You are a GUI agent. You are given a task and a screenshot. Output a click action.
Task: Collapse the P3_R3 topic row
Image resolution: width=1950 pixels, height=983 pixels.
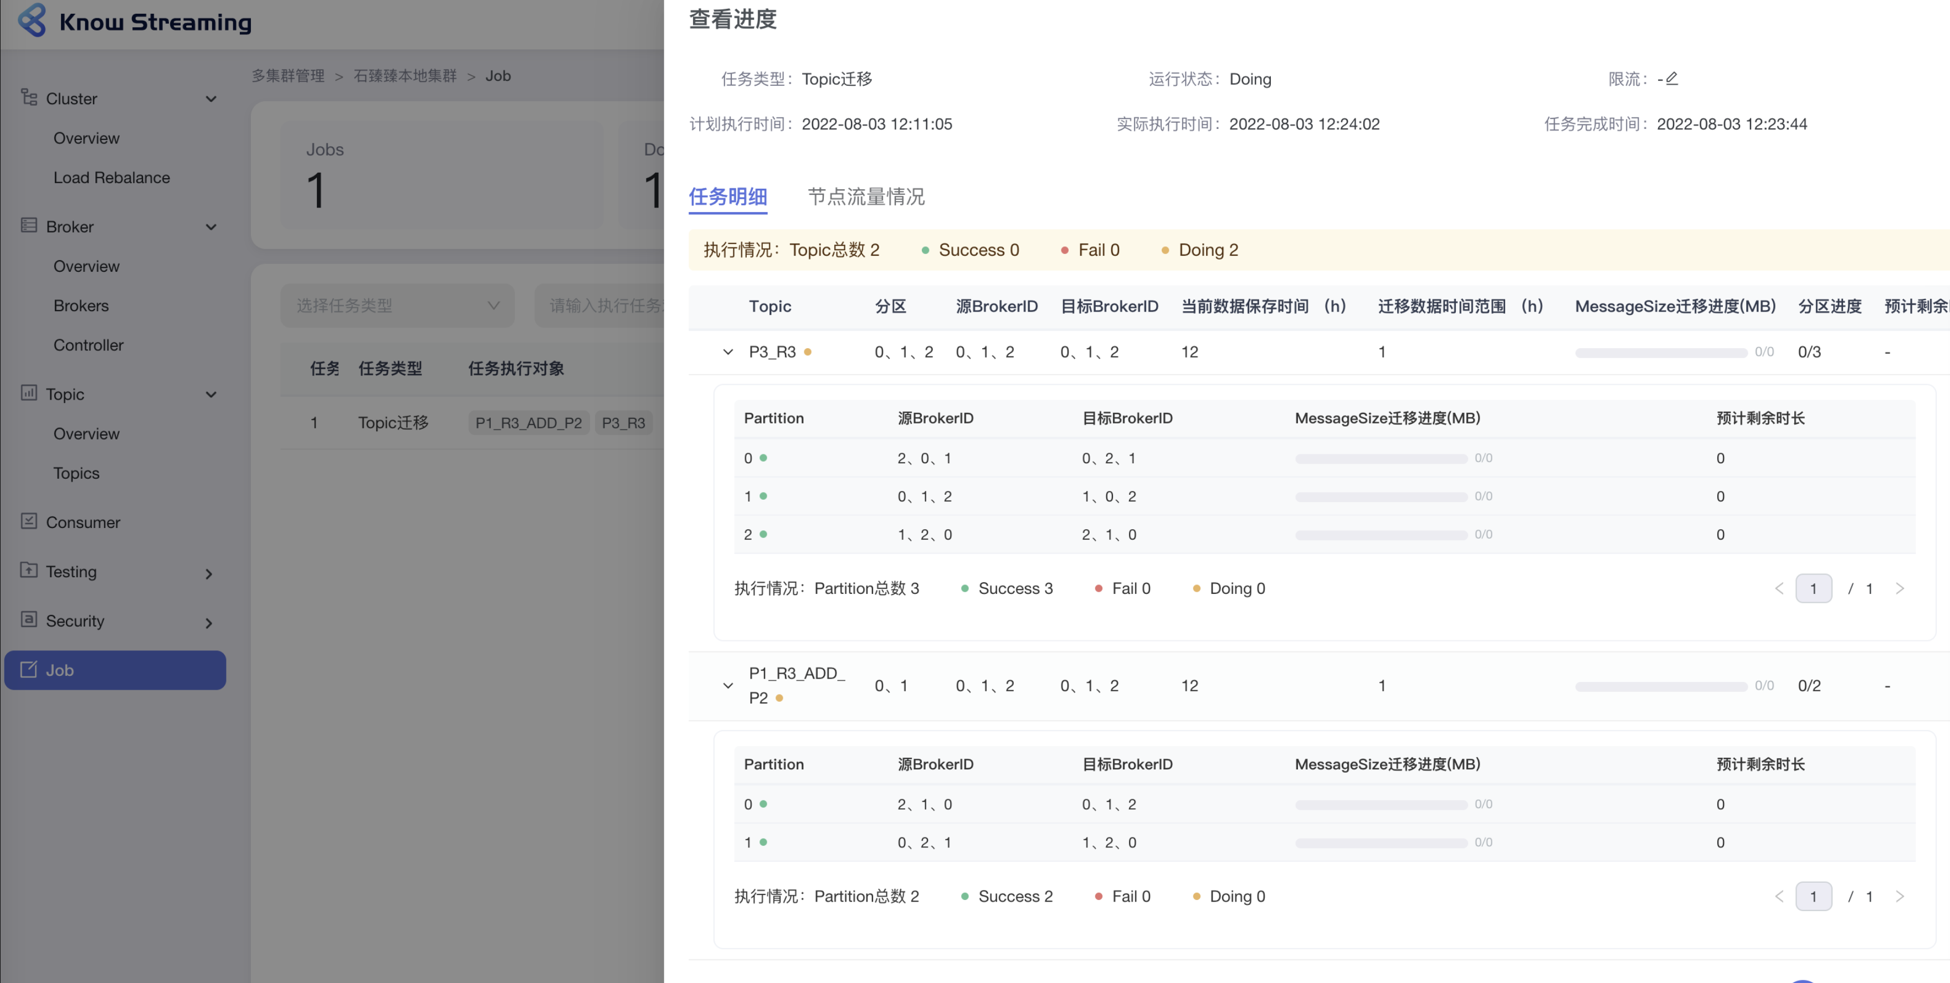click(727, 351)
